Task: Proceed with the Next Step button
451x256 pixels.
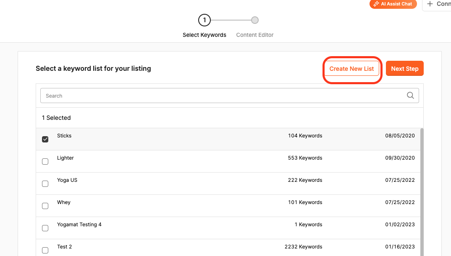Action: point(404,69)
